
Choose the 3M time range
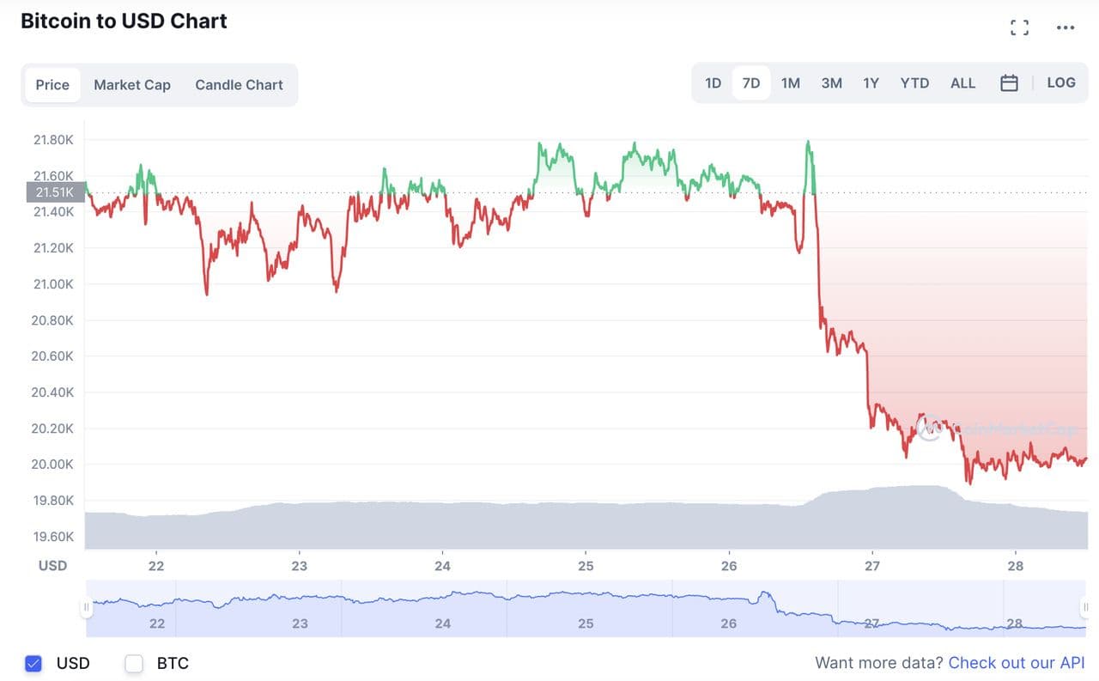click(831, 83)
